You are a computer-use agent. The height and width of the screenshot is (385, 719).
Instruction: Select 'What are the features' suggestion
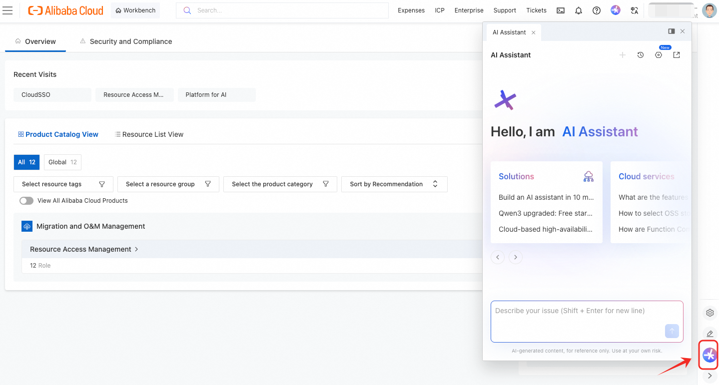654,197
